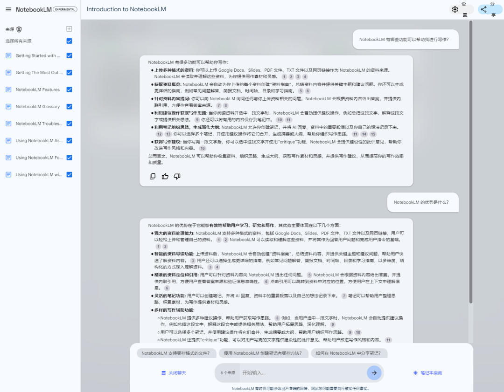
Task: Click the 8 sources indicator
Action: 228,373
